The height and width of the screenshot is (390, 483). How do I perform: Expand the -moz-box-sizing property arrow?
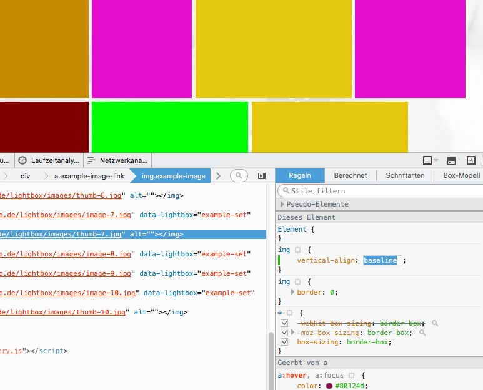point(293,333)
